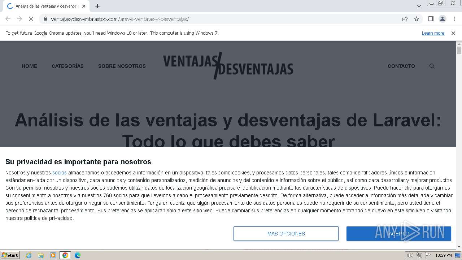Go forward to next page
Image resolution: width=462 pixels, height=260 pixels.
[19, 19]
